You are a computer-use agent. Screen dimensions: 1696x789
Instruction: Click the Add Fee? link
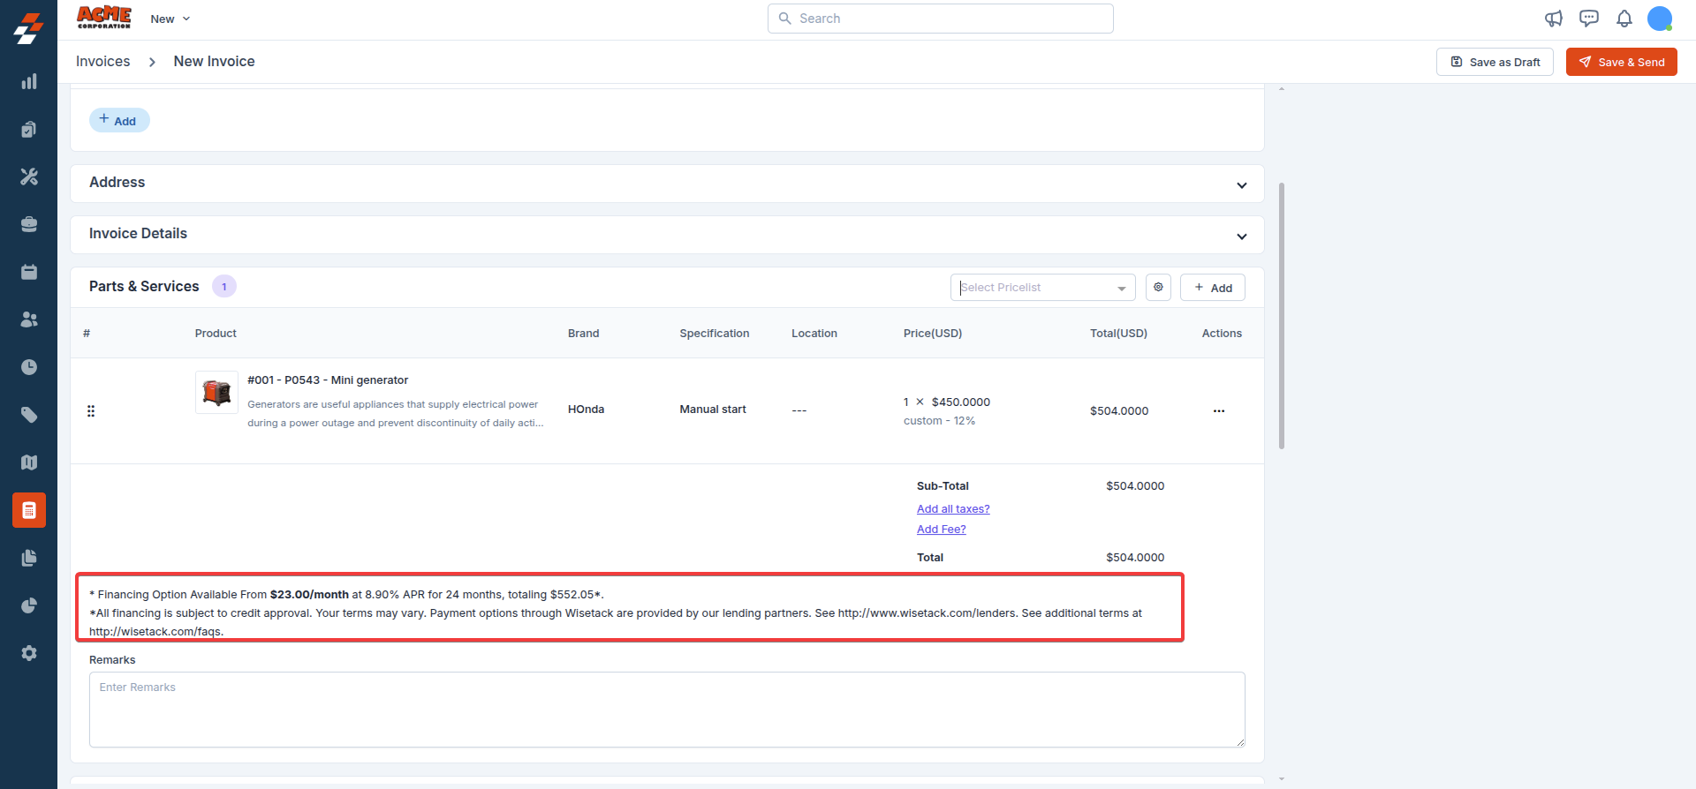pyautogui.click(x=942, y=530)
